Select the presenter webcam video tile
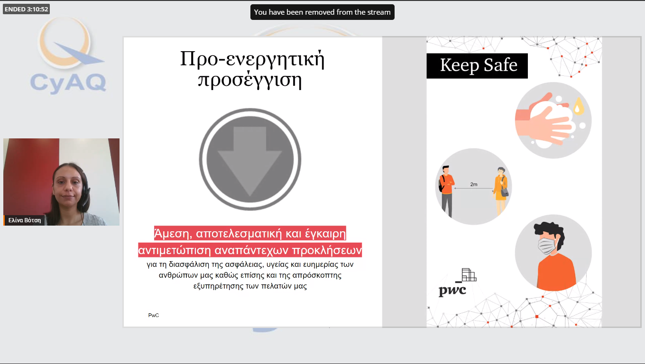Screen dimensions: 645x364 tap(61, 182)
